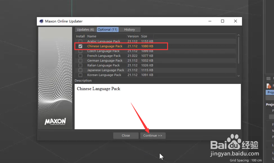This screenshot has height=163, width=274.
Task: Click the 21.022 version cell
Action: tap(133, 56)
